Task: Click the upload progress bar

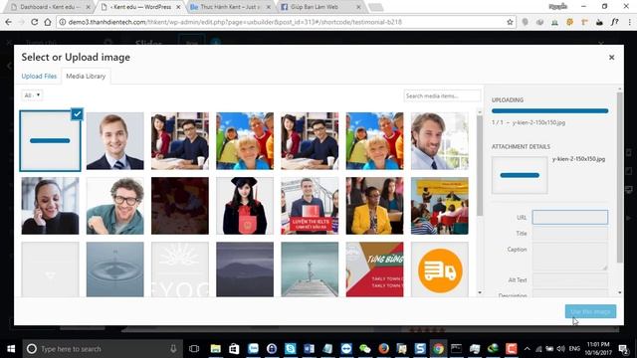Action: tap(549, 110)
